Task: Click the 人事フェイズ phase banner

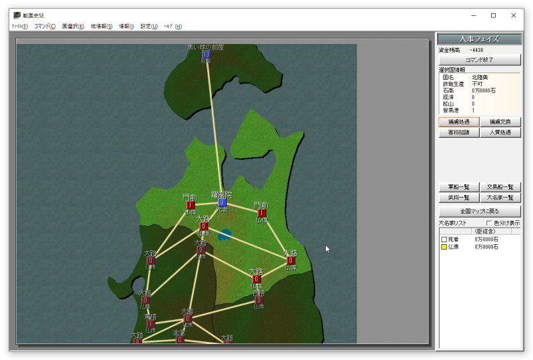Action: click(479, 39)
